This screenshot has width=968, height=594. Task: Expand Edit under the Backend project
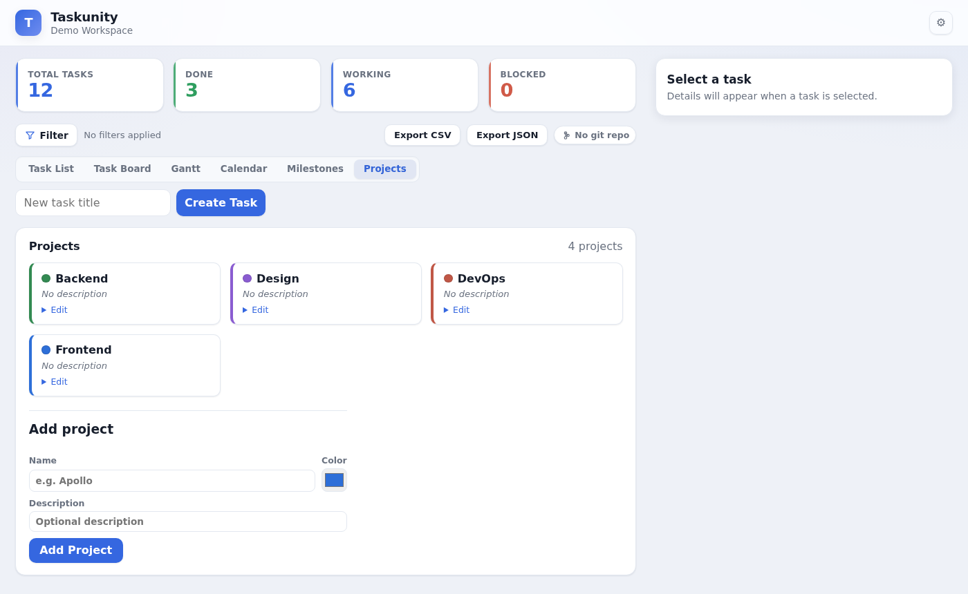(x=55, y=310)
